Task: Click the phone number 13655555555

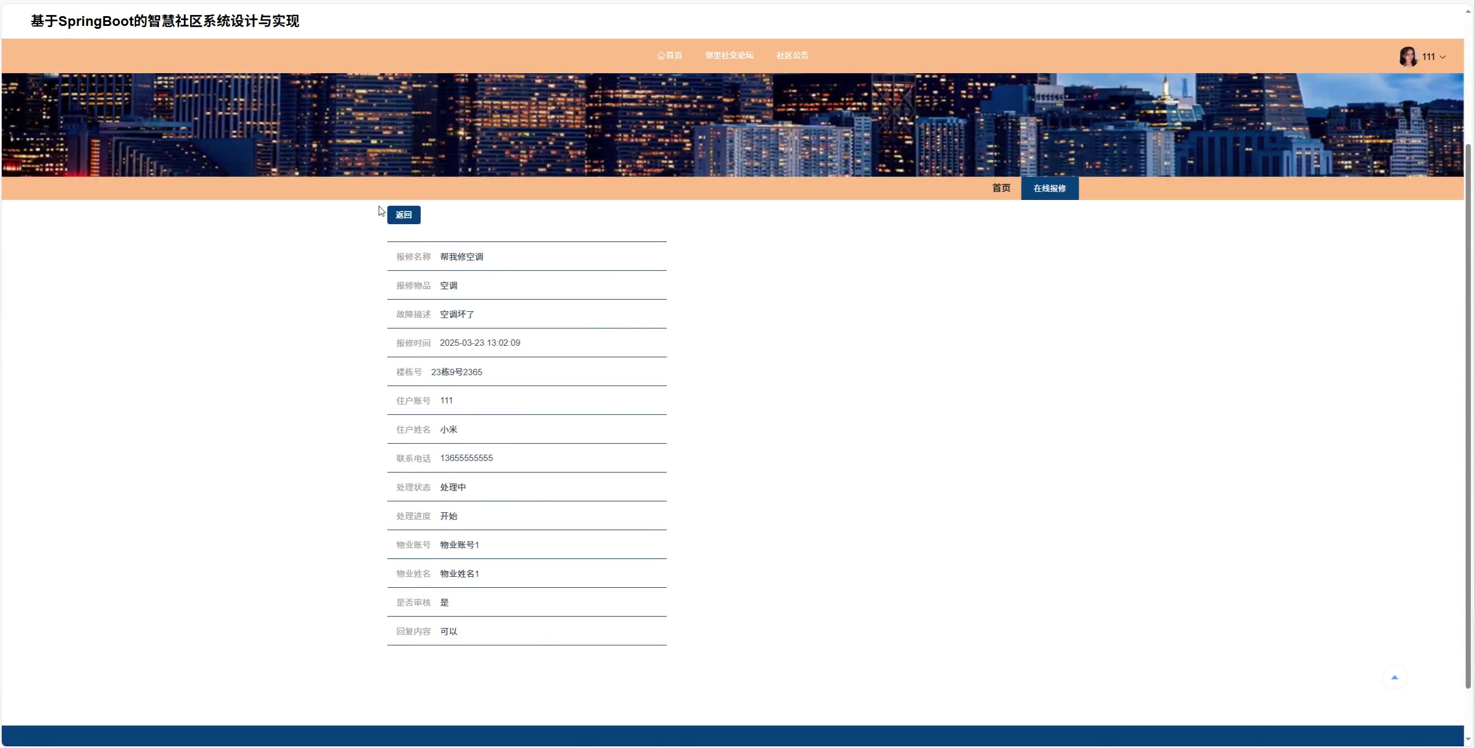Action: [x=466, y=458]
